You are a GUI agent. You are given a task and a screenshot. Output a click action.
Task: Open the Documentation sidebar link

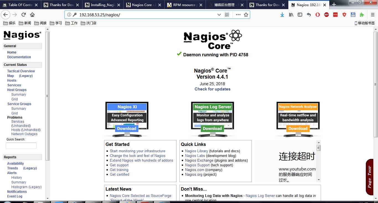(19, 57)
